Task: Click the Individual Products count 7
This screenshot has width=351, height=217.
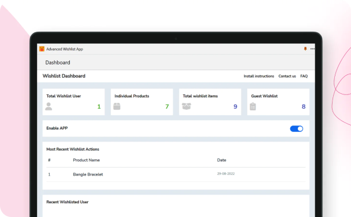Action: [167, 106]
